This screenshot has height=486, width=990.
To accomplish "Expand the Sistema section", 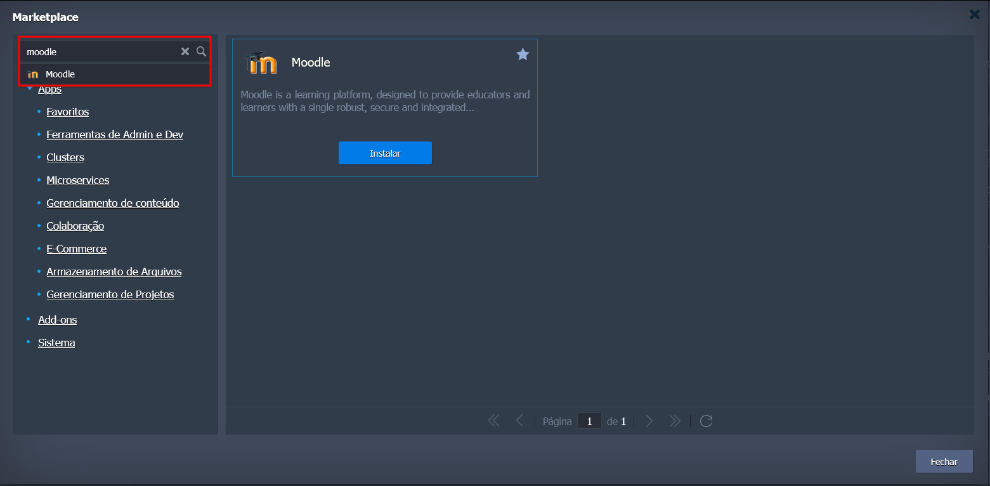I will [x=56, y=343].
